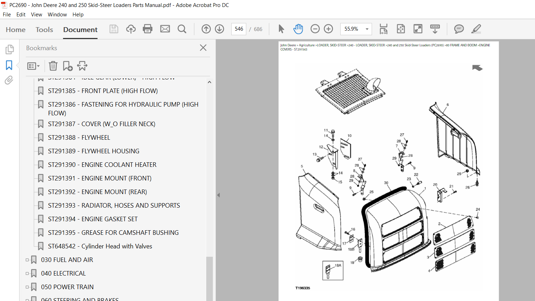Open ST291385 - FRONT PLATE (HIGH FLOW) bookmark
This screenshot has width=535, height=301.
click(x=103, y=91)
